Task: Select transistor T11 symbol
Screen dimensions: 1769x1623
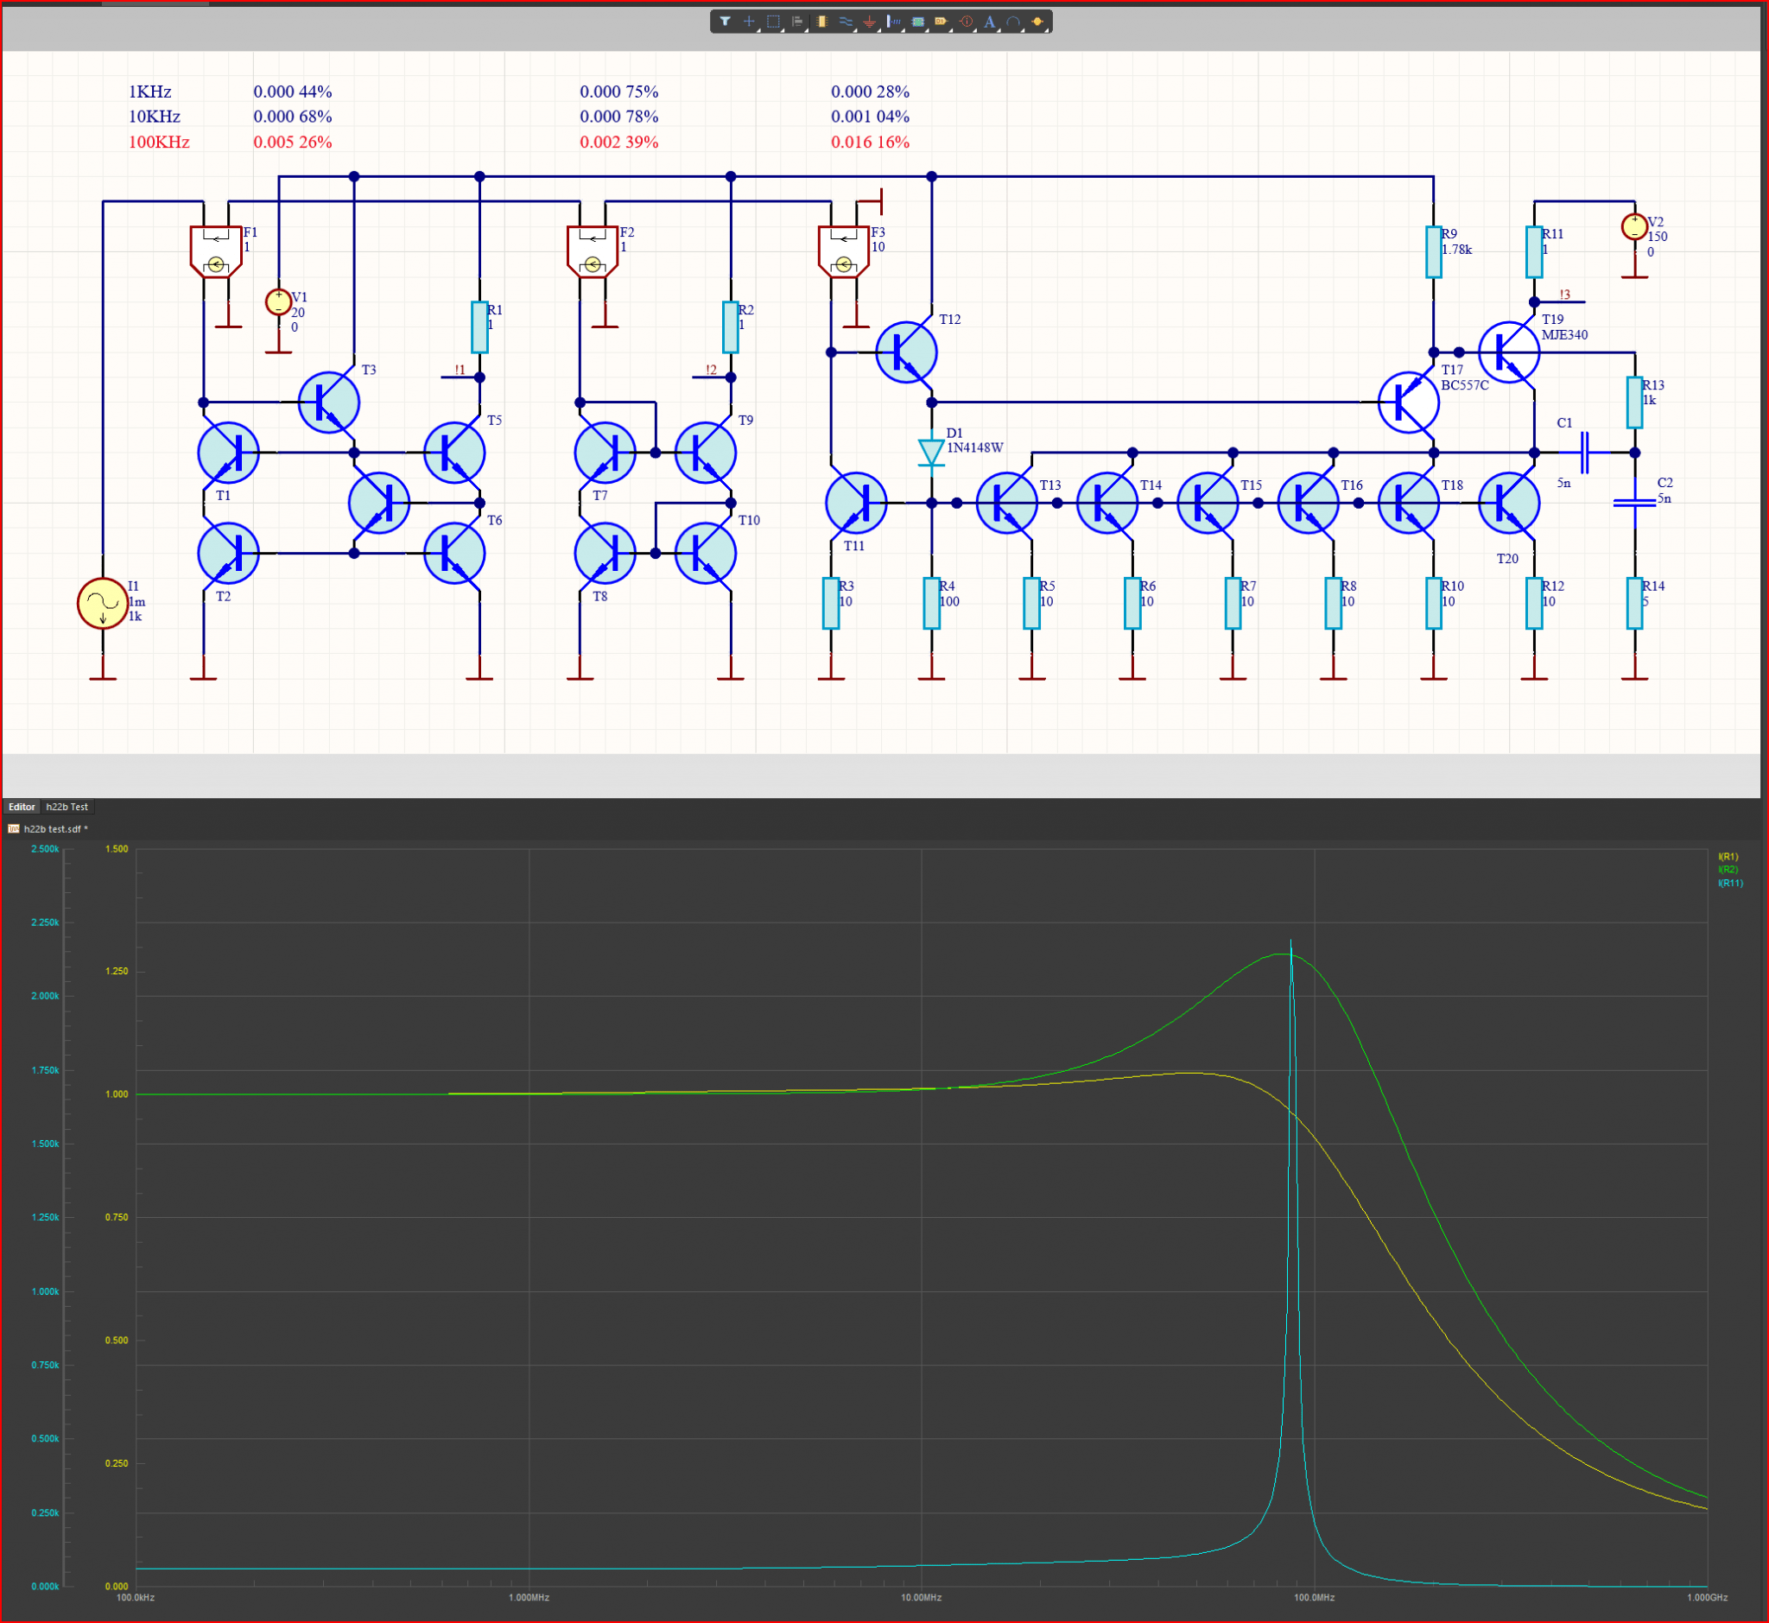Action: click(856, 504)
